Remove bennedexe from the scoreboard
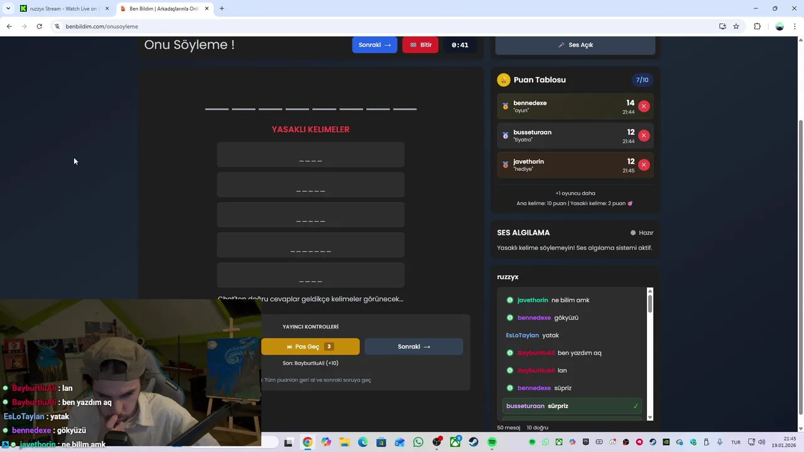The width and height of the screenshot is (804, 452). (643, 106)
